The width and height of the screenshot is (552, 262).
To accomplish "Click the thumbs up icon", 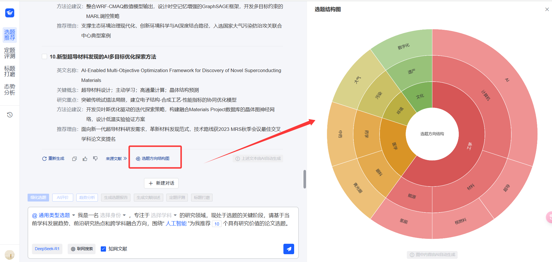I will click(85, 159).
